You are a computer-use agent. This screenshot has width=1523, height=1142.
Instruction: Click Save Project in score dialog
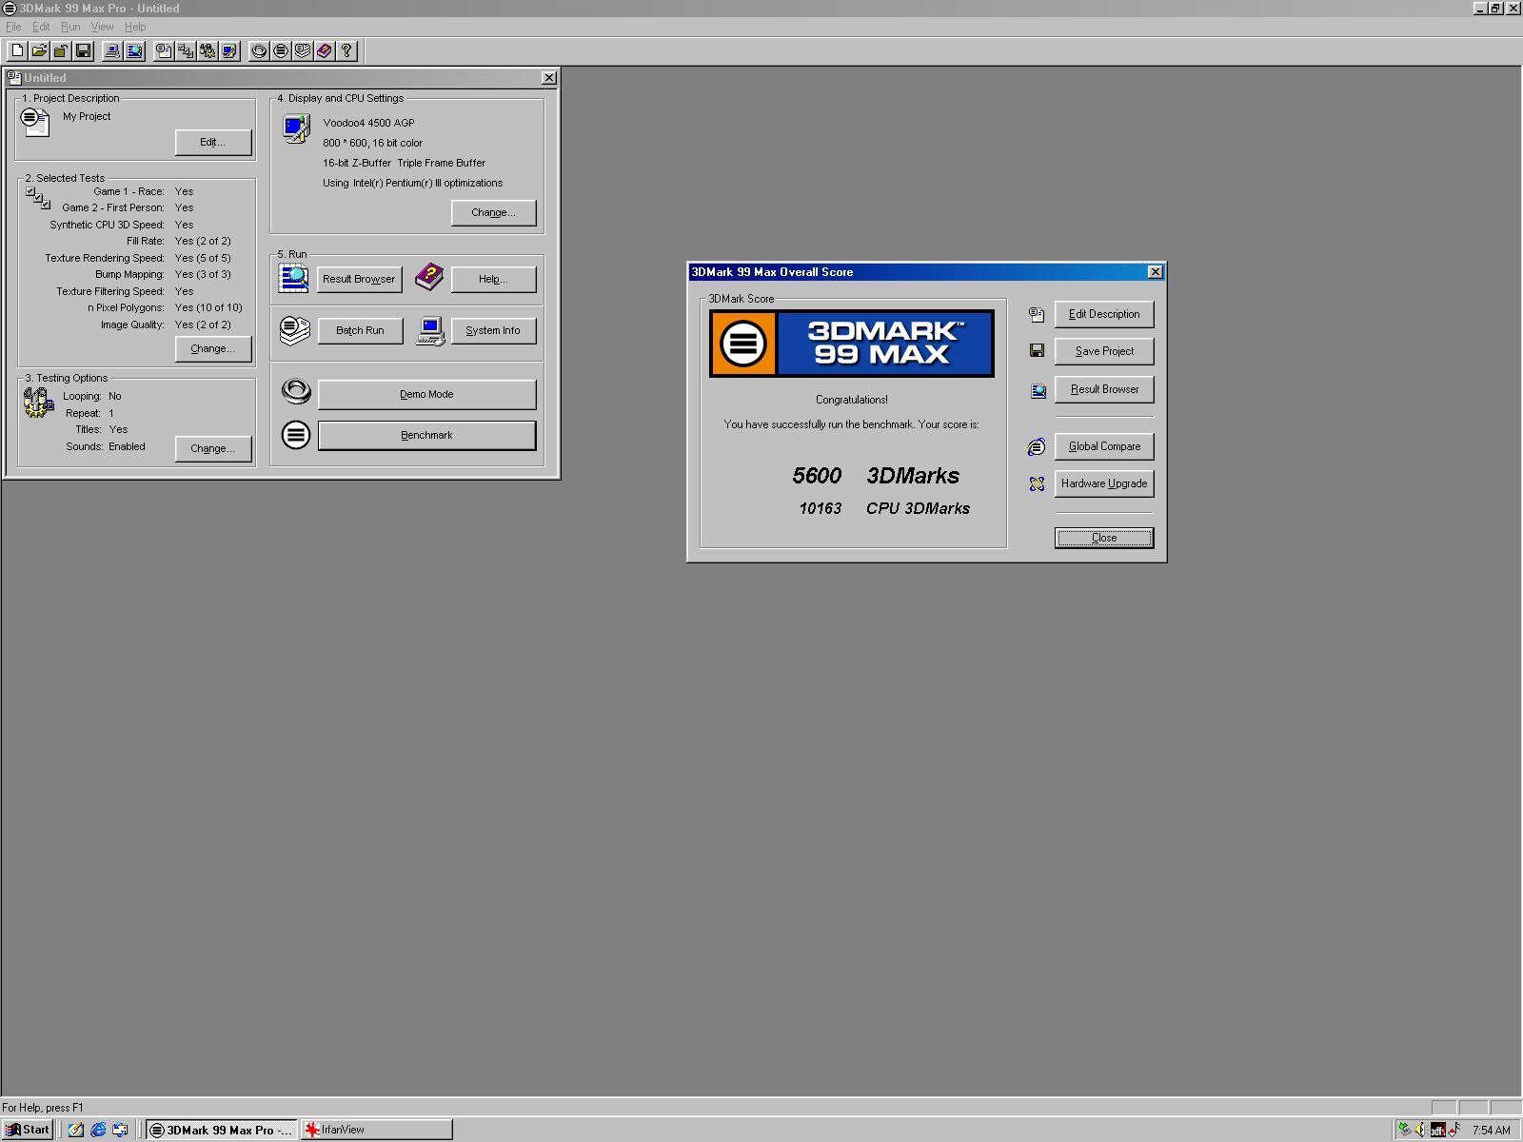tap(1104, 351)
